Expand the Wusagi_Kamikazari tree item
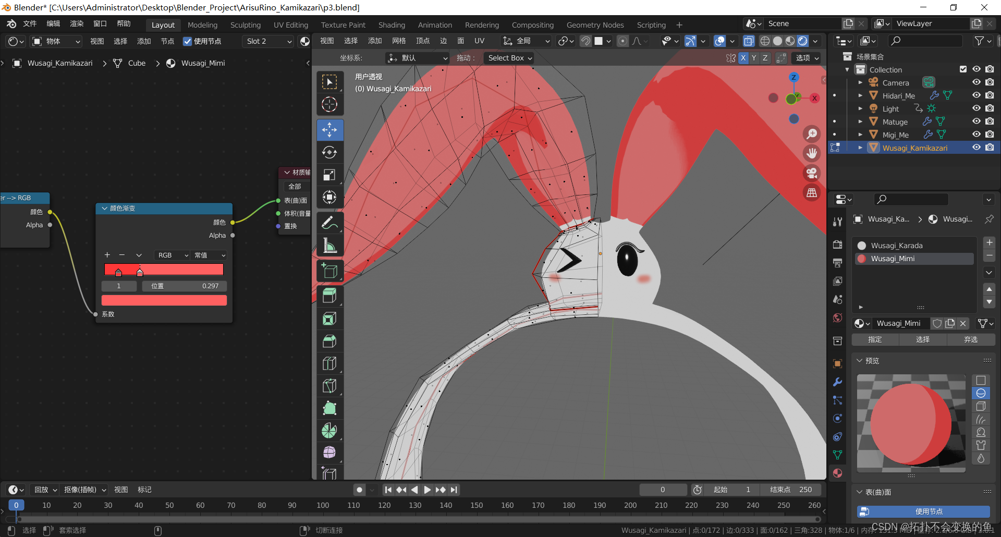 point(860,148)
